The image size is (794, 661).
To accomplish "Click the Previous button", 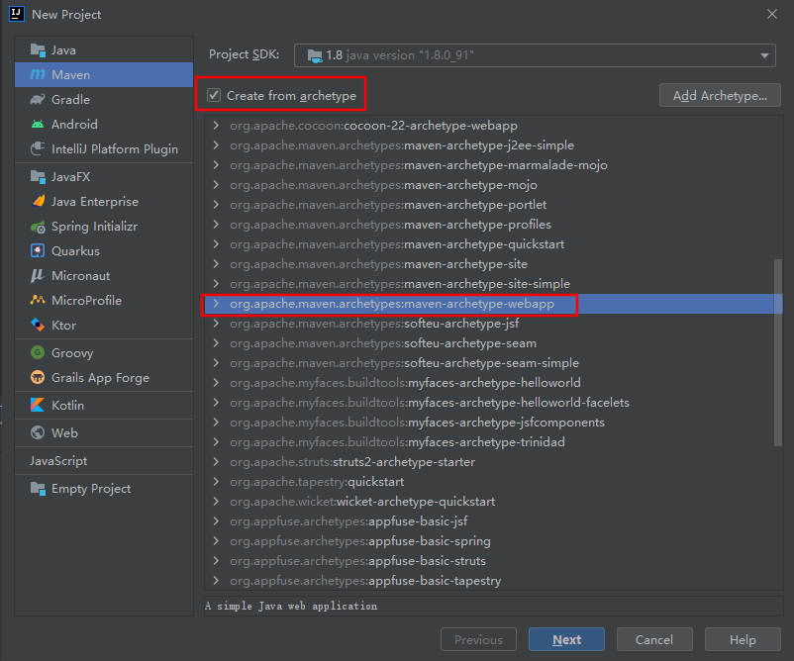I will click(x=478, y=639).
